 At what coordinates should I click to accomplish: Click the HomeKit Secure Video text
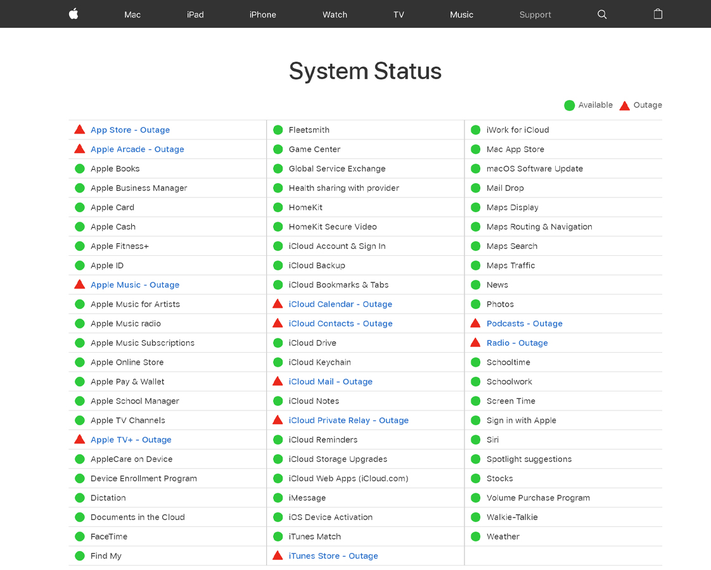point(333,227)
